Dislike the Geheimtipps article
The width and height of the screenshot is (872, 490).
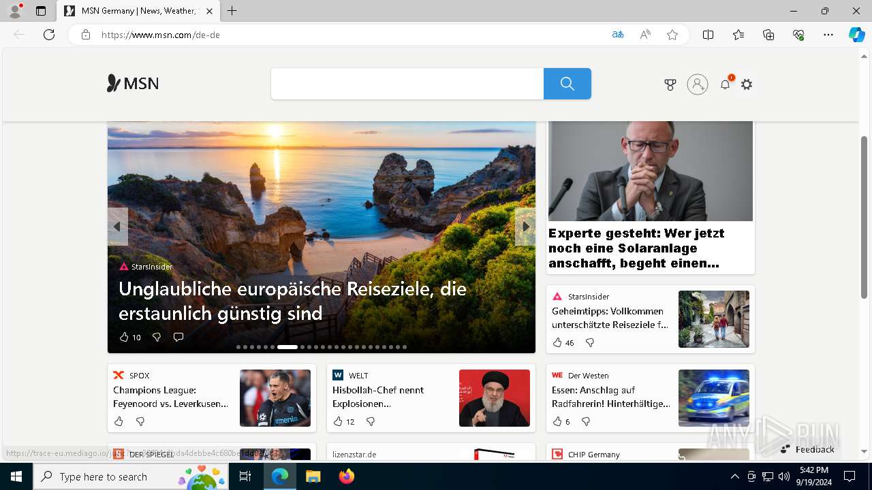(590, 343)
